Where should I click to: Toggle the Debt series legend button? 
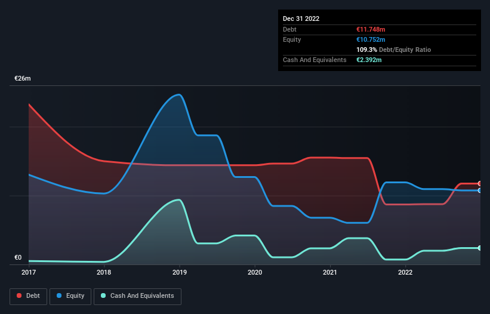(x=29, y=296)
